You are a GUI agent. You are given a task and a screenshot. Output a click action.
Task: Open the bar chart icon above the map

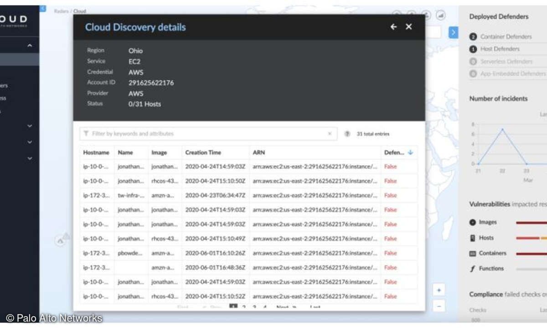coord(440,15)
